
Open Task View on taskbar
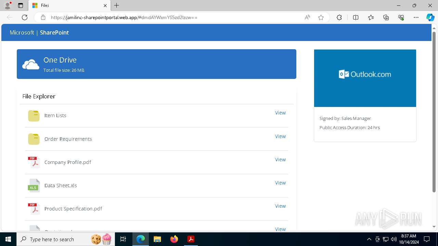(x=123, y=239)
